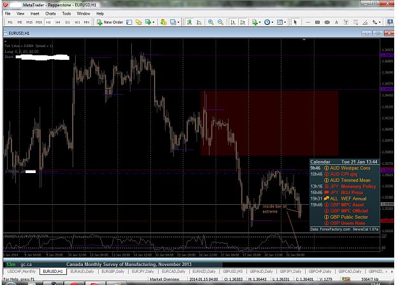398x285 pixels.
Task: Open the View menu
Action: coord(20,14)
